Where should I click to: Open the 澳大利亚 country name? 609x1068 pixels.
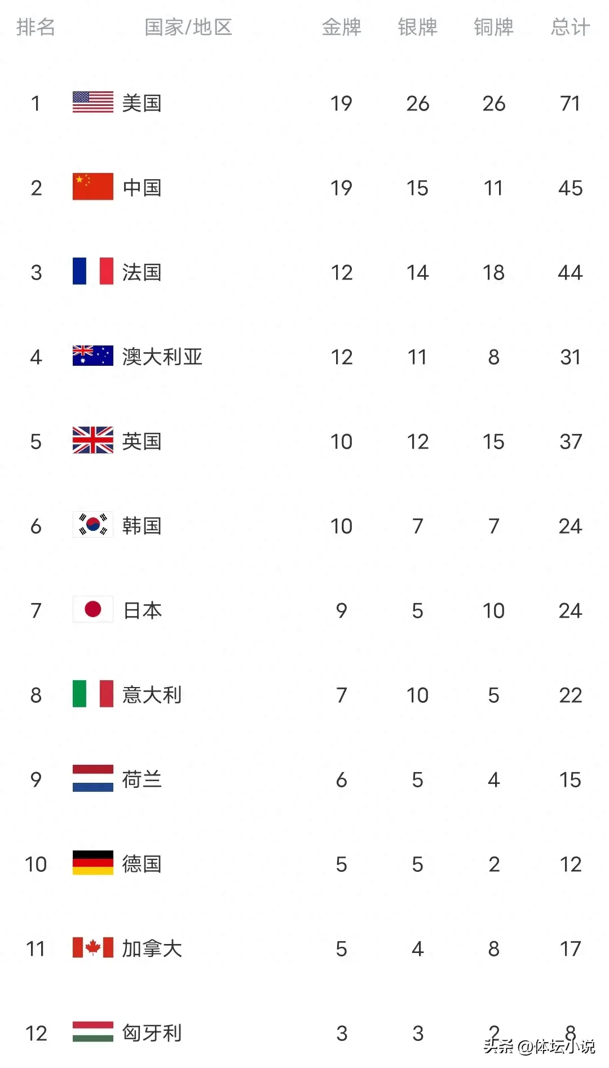tap(162, 357)
